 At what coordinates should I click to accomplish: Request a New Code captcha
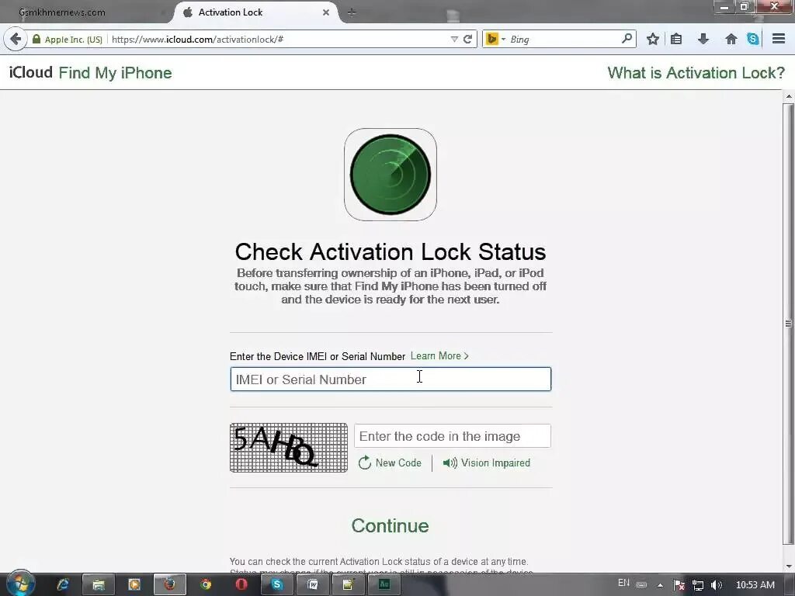click(390, 463)
